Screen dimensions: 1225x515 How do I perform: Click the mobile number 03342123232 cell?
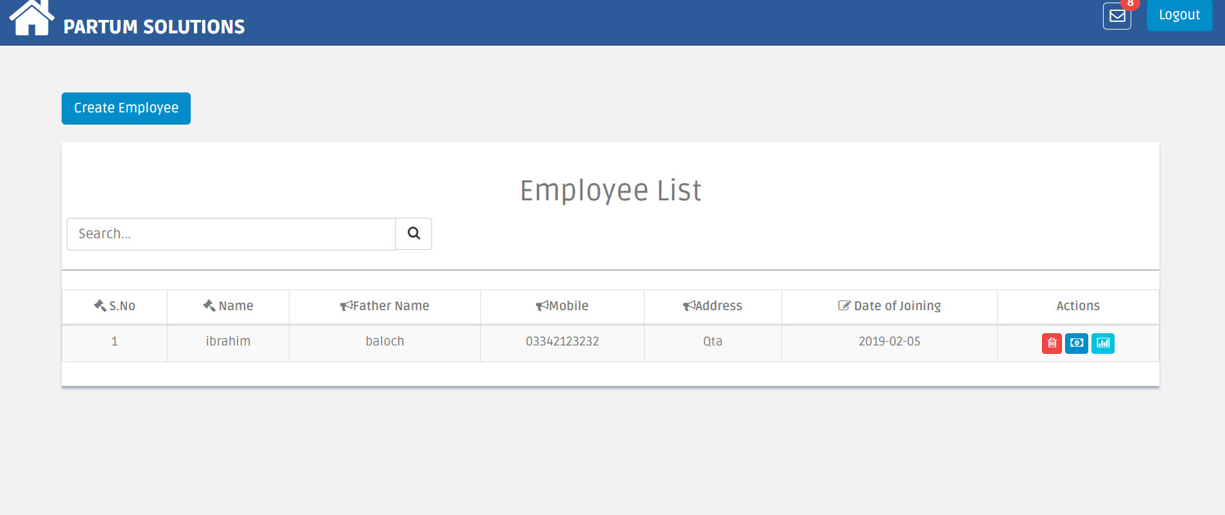pyautogui.click(x=562, y=342)
